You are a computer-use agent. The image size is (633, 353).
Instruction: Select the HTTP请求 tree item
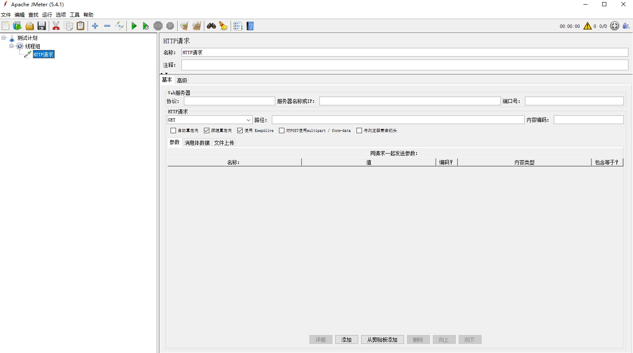click(43, 55)
